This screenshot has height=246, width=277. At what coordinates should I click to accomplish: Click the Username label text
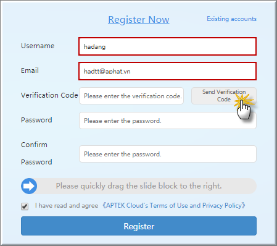(38, 46)
